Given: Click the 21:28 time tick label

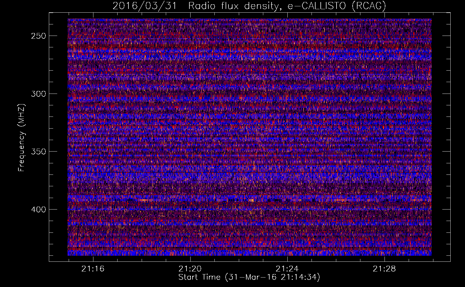Looking at the screenshot, I should pos(384,269).
